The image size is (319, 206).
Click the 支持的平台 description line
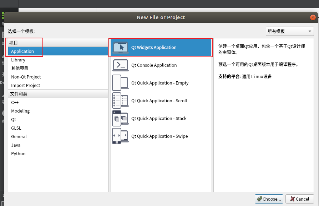pos(245,77)
